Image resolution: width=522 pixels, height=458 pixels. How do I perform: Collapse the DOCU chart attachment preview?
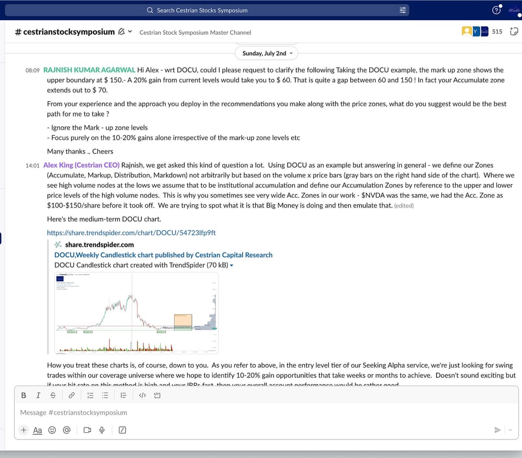232,265
